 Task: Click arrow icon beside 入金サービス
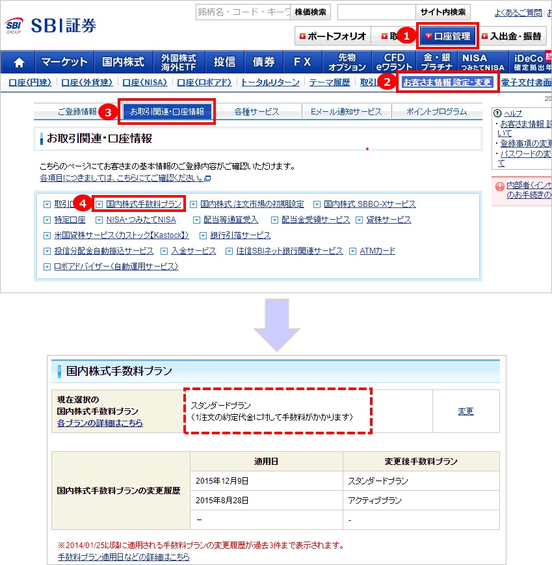click(x=164, y=251)
